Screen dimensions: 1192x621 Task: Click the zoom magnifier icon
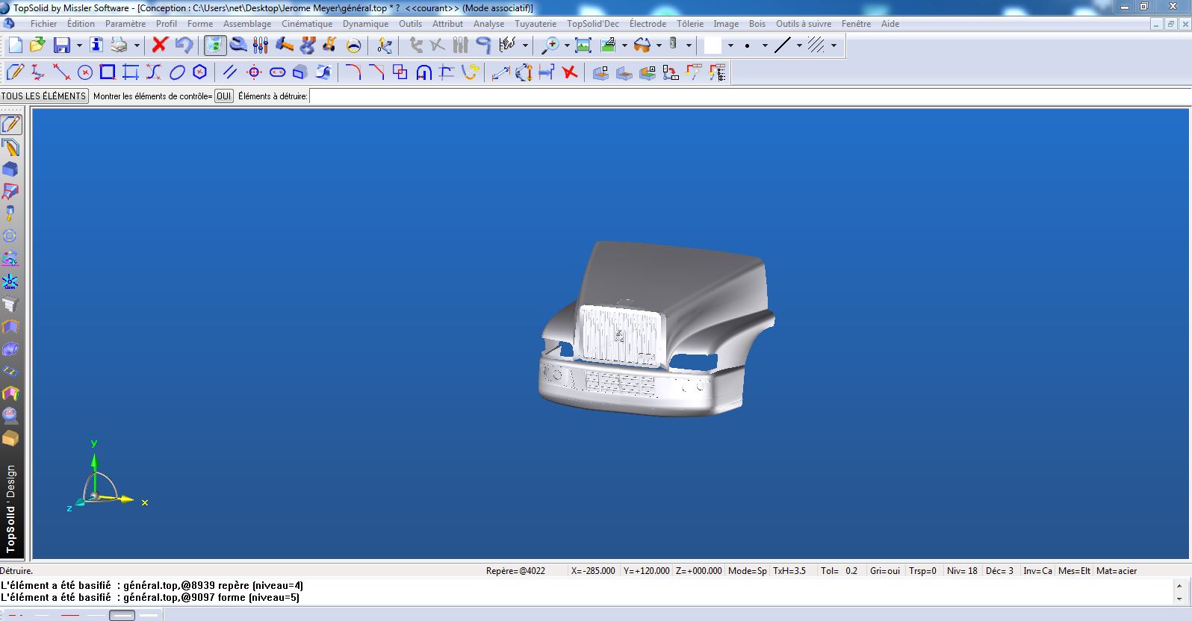550,46
